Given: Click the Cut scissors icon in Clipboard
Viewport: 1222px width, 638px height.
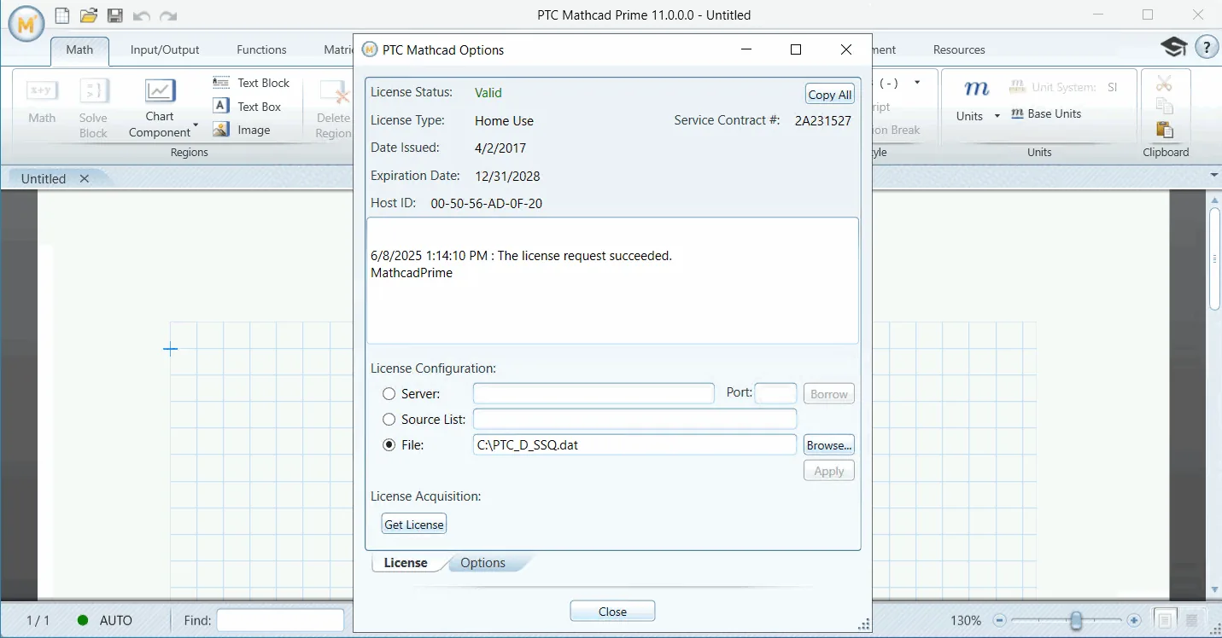Looking at the screenshot, I should click(x=1164, y=84).
